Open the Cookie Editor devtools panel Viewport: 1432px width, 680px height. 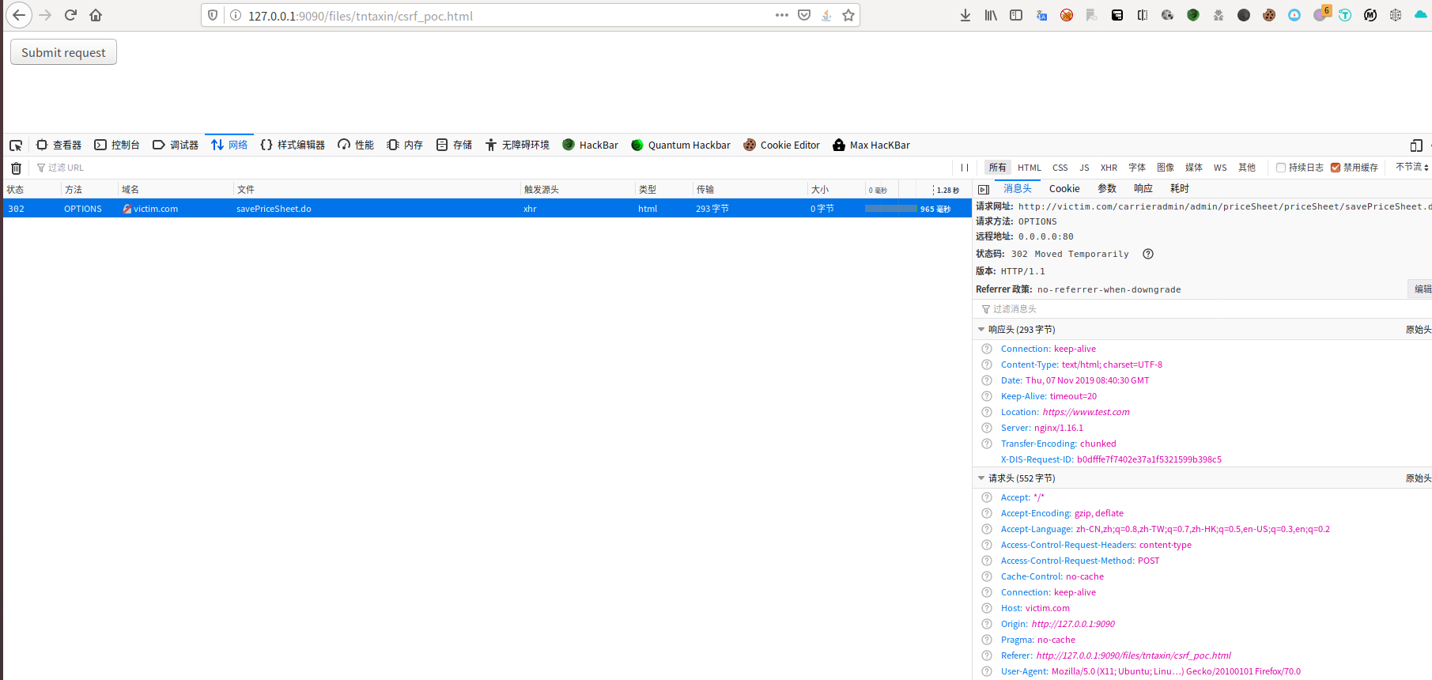click(x=781, y=145)
